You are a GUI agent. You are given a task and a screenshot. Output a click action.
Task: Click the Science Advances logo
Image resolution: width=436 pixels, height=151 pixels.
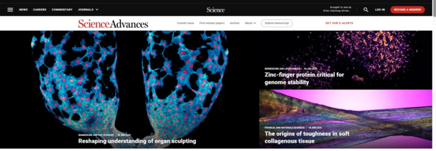point(113,24)
